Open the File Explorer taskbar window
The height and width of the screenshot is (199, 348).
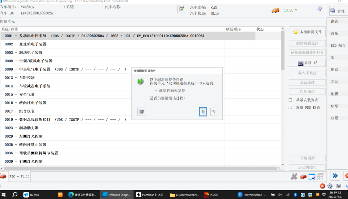click(185, 195)
